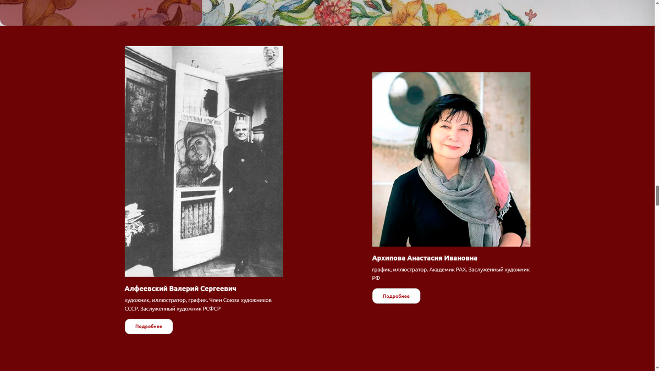The image size is (660, 371).
Task: Open Подробнее for Архипова Анастасия Ивановна
Action: [396, 296]
